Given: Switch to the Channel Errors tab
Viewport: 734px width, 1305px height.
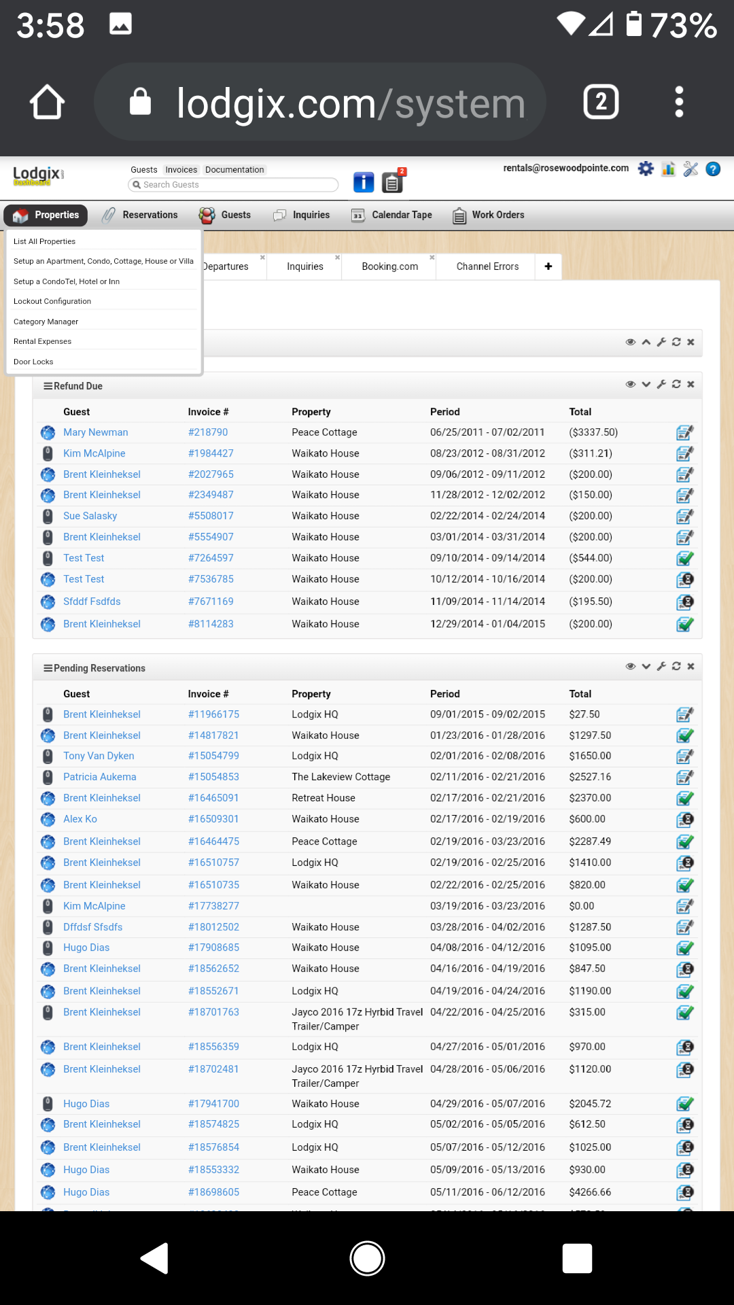Looking at the screenshot, I should coord(487,266).
